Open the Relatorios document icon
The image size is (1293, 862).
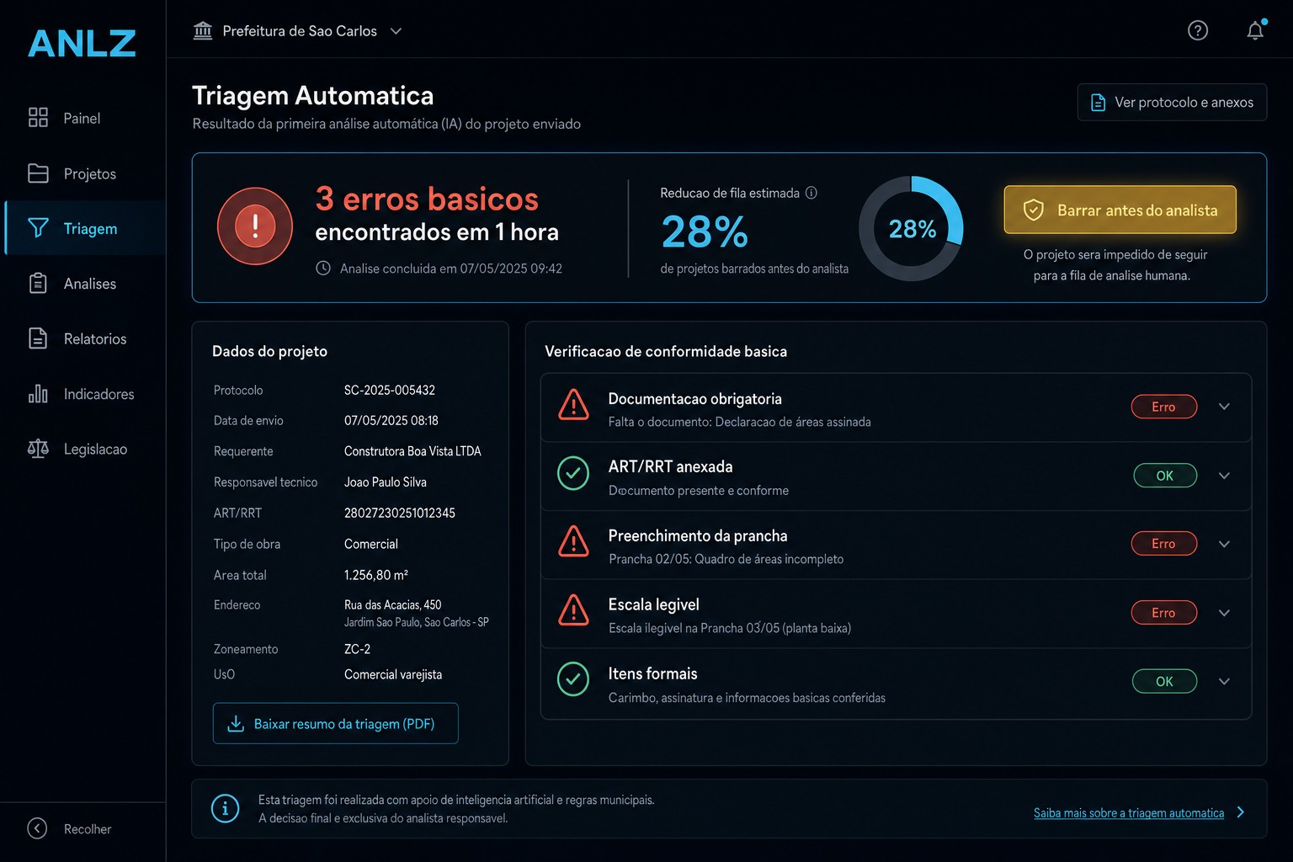(38, 338)
